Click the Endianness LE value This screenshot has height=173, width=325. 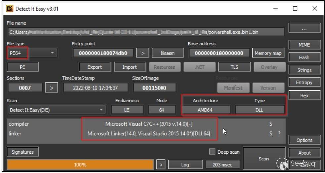click(127, 110)
